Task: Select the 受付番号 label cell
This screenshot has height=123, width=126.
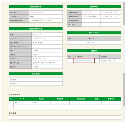Action: 19,13
